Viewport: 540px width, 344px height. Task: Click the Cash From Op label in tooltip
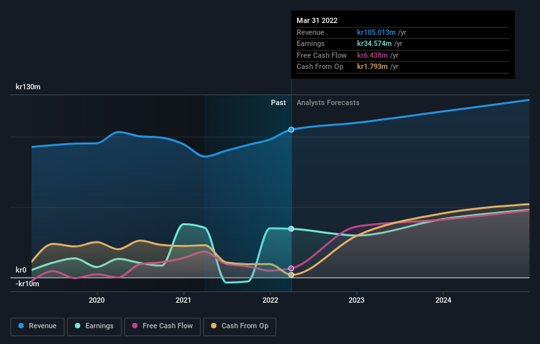point(320,67)
